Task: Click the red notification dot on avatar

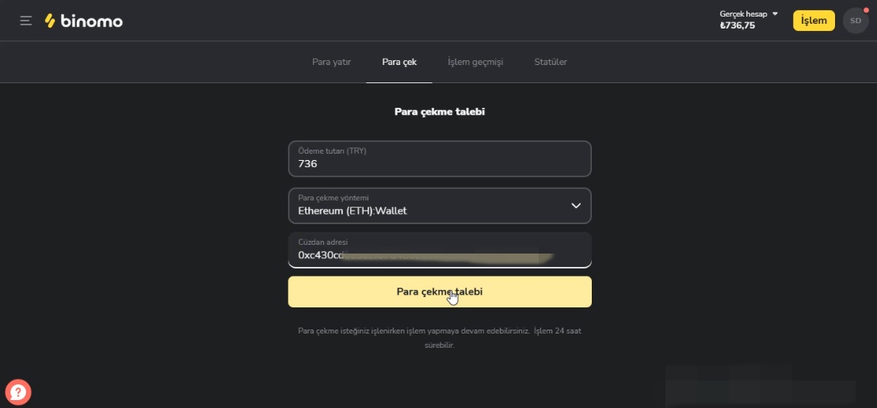Action: pos(866,10)
